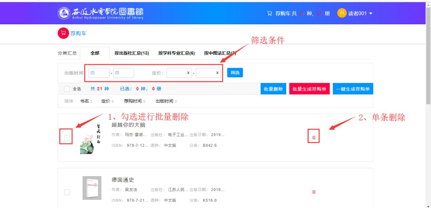The image size is (431, 208).
Task: Click the 筛选 filter button
Action: point(235,73)
